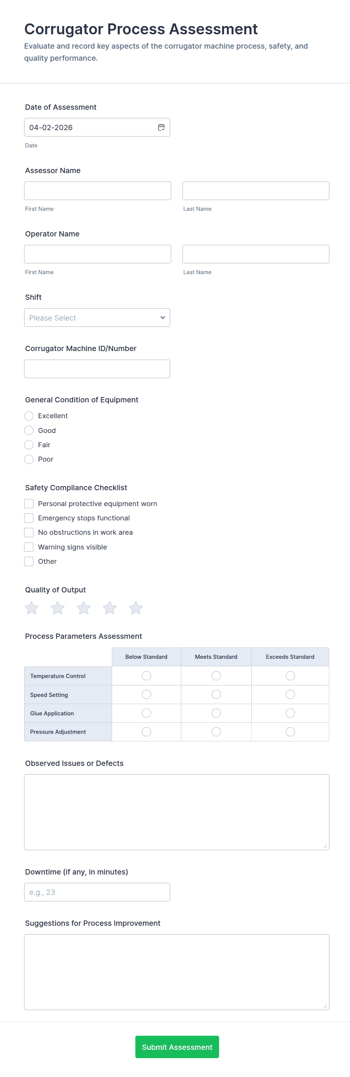Mark Speed Setting as Below Standard

pyautogui.click(x=146, y=695)
